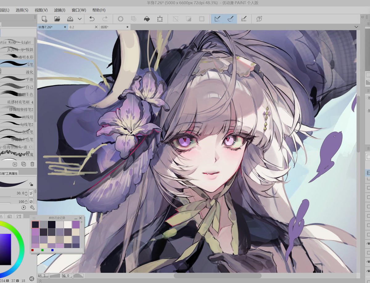Create a new canvas with the New icon

(44, 19)
